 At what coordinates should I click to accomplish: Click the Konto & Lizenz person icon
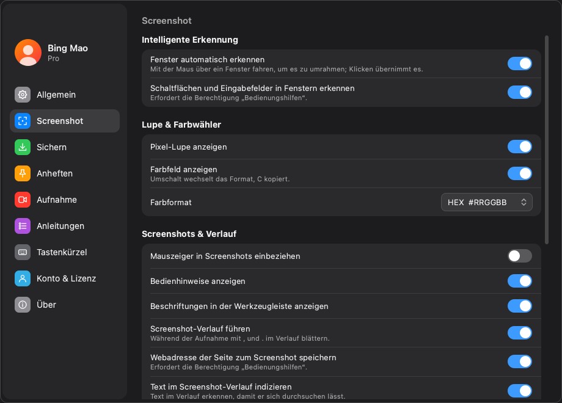click(x=22, y=278)
